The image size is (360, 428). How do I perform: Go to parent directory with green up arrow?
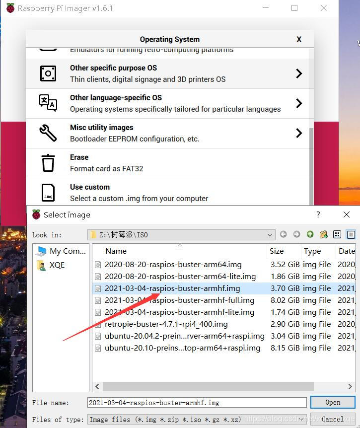click(310, 234)
